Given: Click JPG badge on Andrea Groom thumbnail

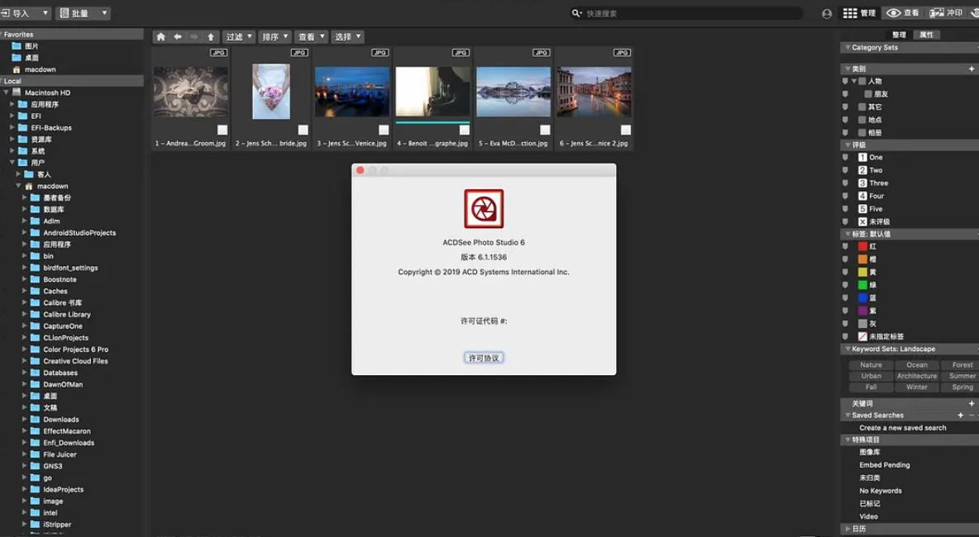Looking at the screenshot, I should click(x=218, y=52).
